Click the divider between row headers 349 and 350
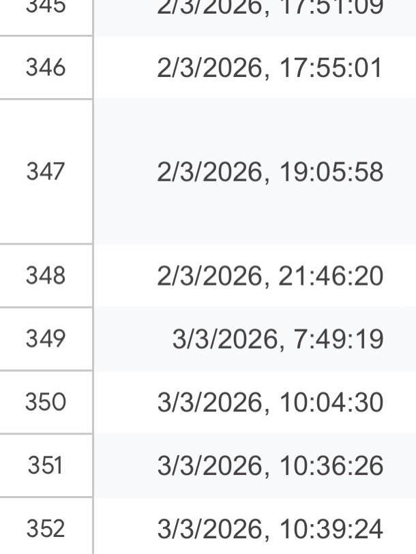The image size is (416, 554). (46, 371)
